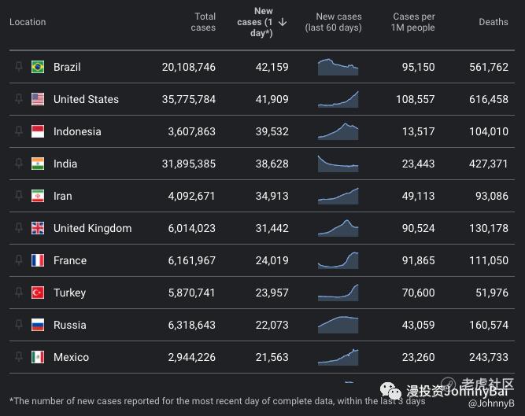The width and height of the screenshot is (525, 416).
Task: Click the France flag icon
Action: [38, 260]
